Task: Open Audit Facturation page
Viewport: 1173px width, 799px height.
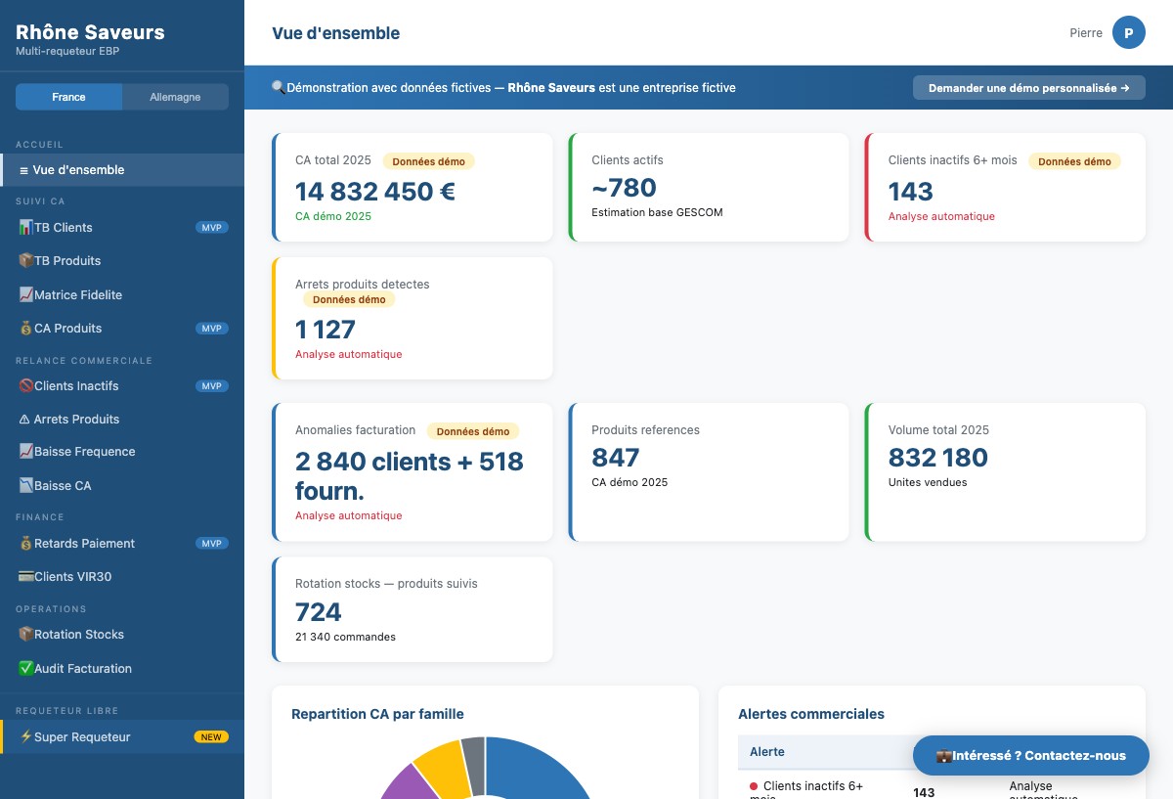Action: tap(122, 669)
